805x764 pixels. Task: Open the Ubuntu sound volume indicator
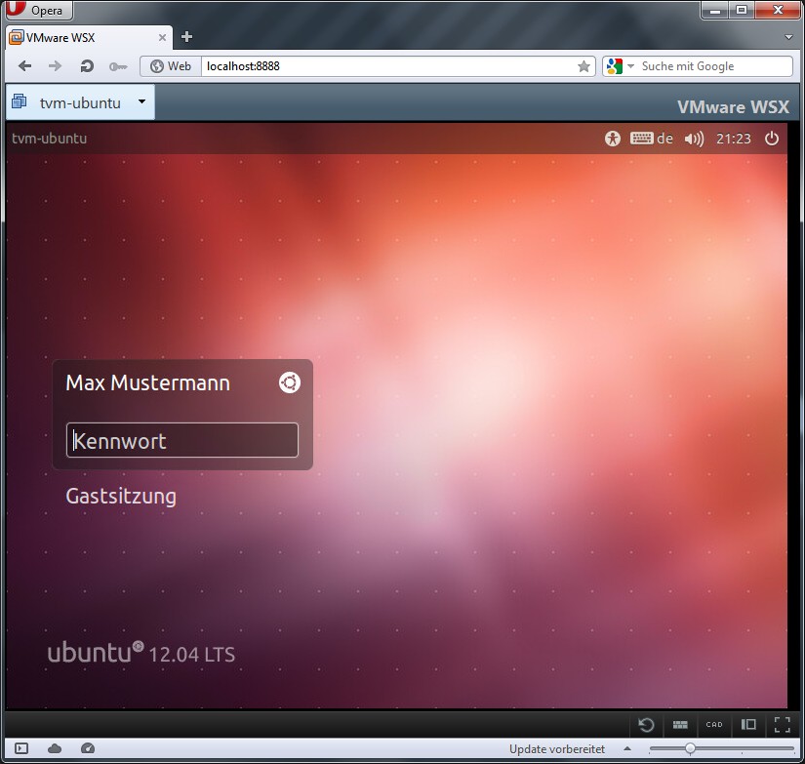click(x=694, y=139)
